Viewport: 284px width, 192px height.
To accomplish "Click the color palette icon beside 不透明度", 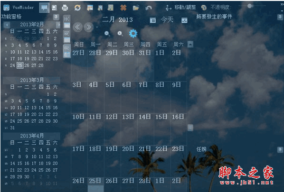I will (x=204, y=8).
